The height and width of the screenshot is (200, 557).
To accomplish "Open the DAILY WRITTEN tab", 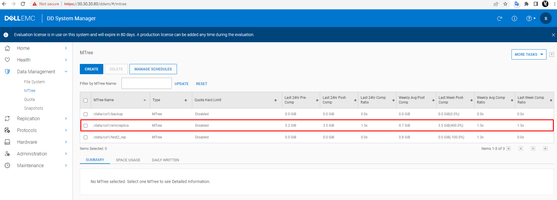I will pos(166,160).
